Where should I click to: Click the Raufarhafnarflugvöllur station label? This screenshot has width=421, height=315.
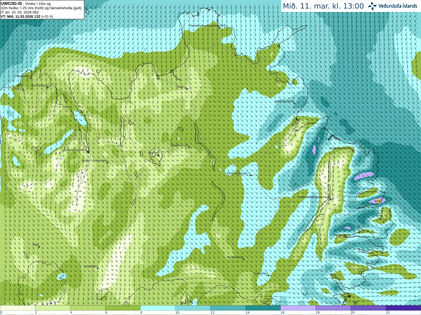tap(204, 25)
